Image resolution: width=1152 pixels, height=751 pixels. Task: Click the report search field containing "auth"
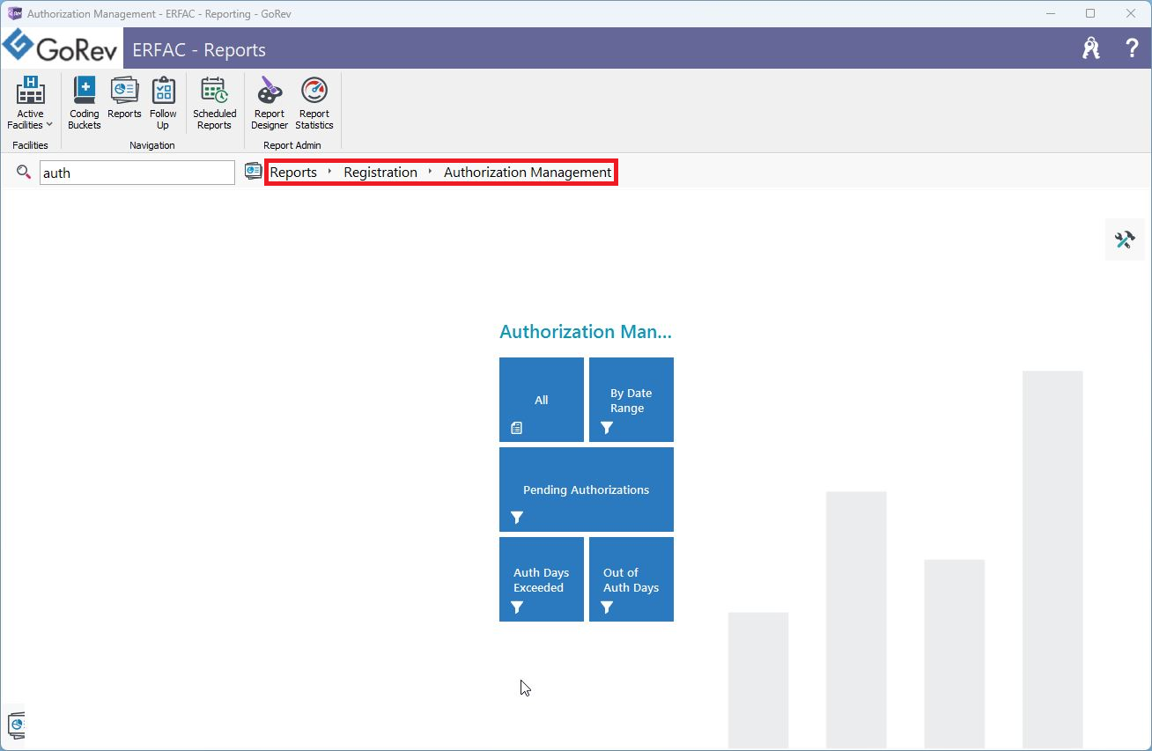point(137,173)
